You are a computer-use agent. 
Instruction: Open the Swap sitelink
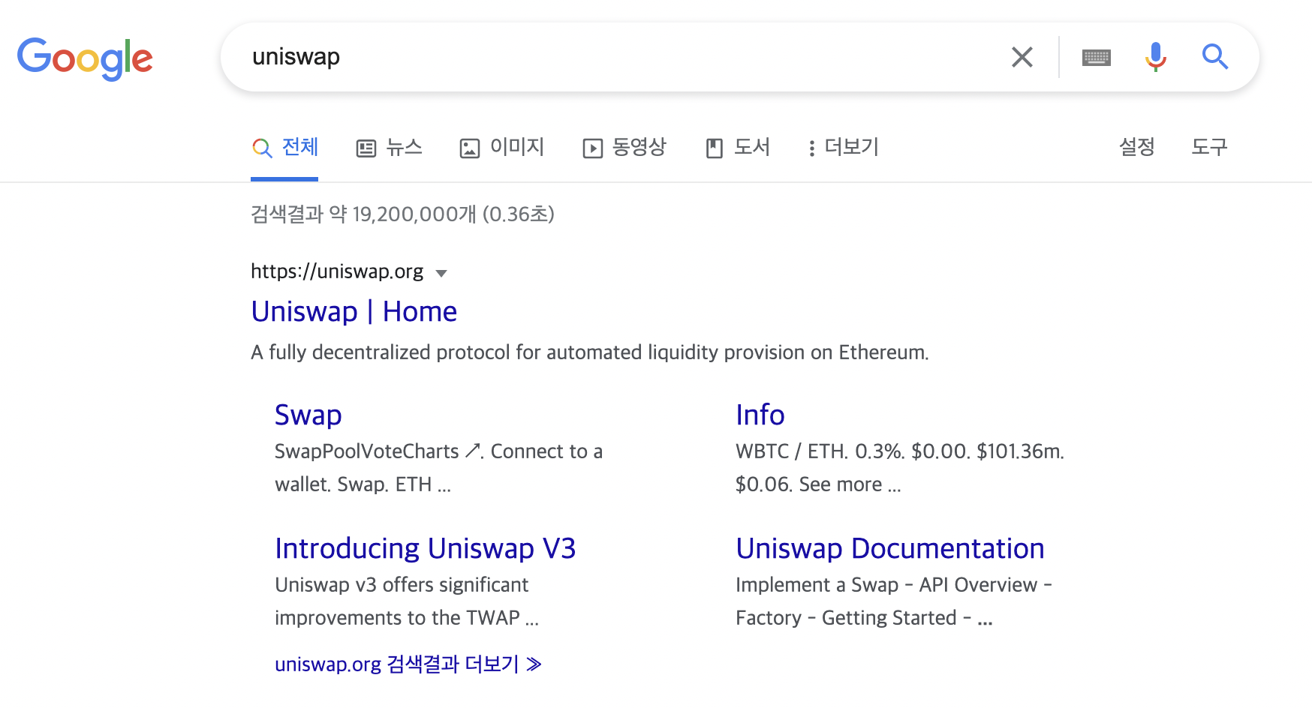coord(308,415)
